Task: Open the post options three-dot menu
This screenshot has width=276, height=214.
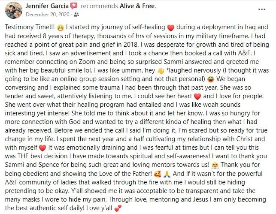Action: 261,10
